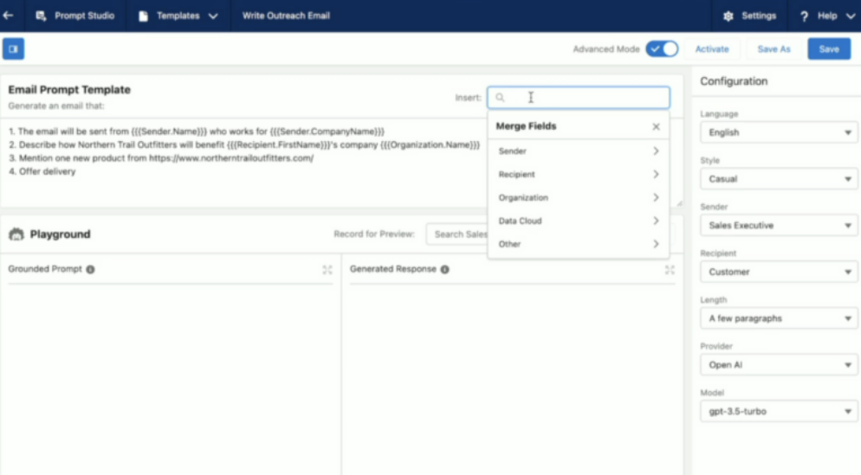This screenshot has height=475, width=861.
Task: Click the Insert search input field
Action: (585, 98)
